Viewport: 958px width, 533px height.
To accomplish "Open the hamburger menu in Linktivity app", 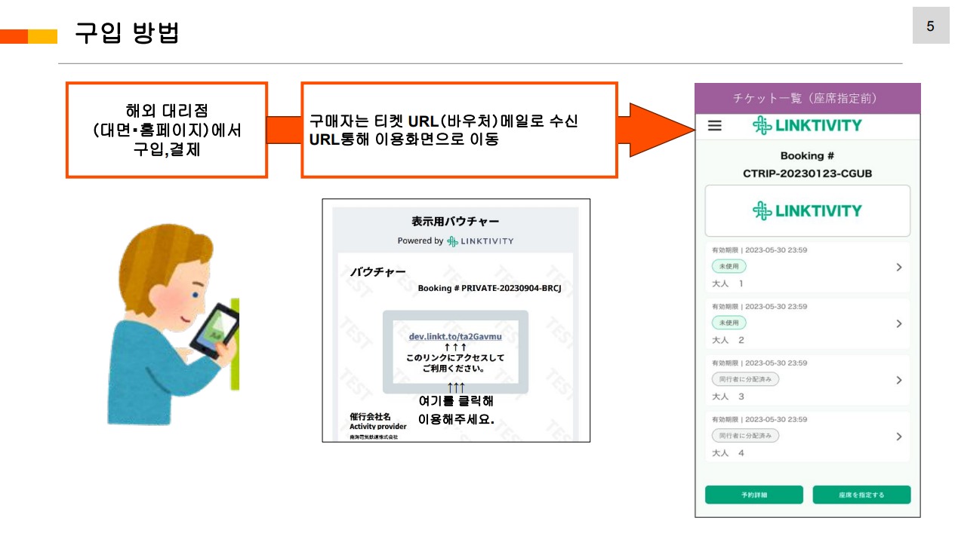I will tap(714, 126).
